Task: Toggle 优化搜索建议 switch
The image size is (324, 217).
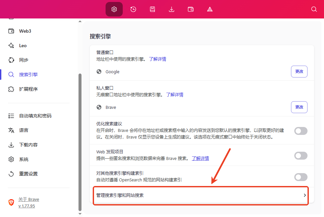Action: 301,131
